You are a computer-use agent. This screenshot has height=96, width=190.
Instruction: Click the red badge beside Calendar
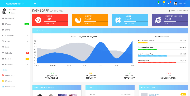[28, 53]
